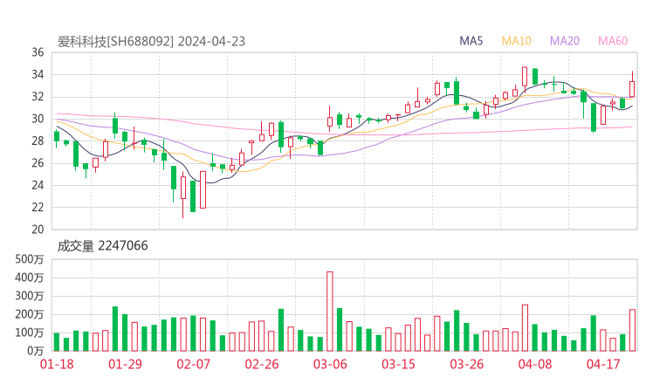646x384 pixels.
Task: Click the 28 price axis label
Action: pyautogui.click(x=38, y=141)
